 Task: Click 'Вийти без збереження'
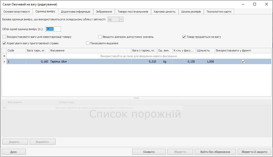coord(215,152)
